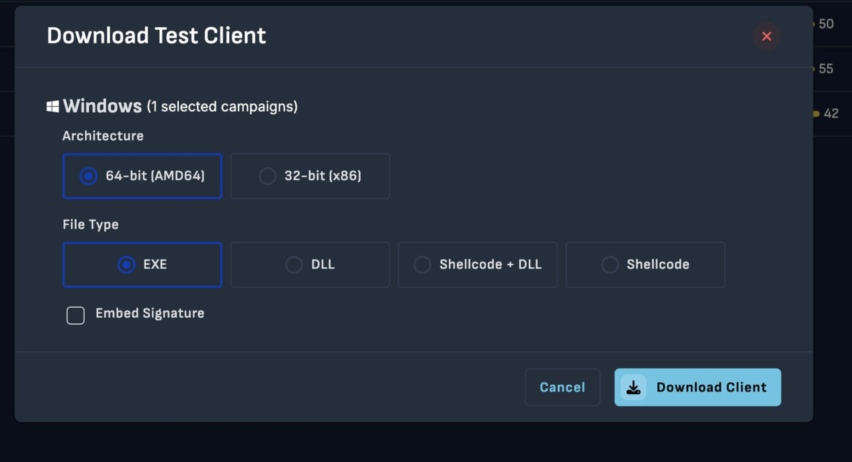Click the background score value 55
The image size is (852, 462).
click(826, 69)
